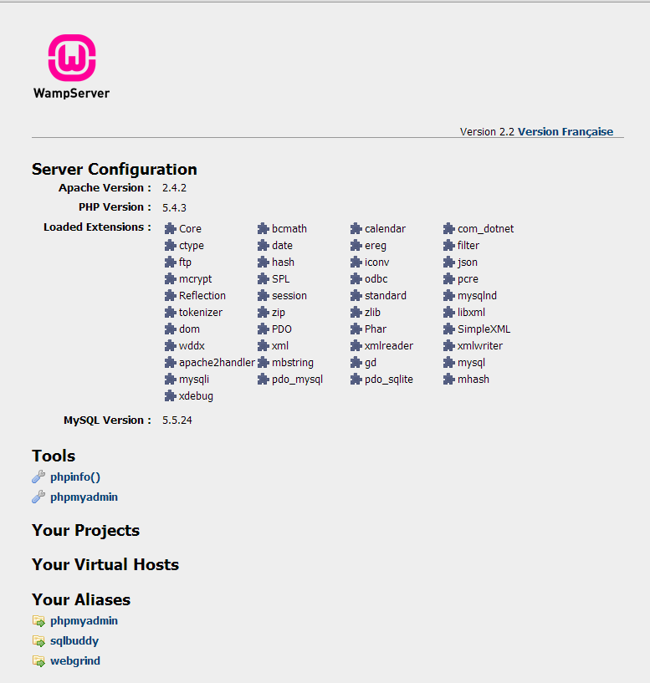
Task: Click the Your Projects heading
Action: (x=85, y=531)
